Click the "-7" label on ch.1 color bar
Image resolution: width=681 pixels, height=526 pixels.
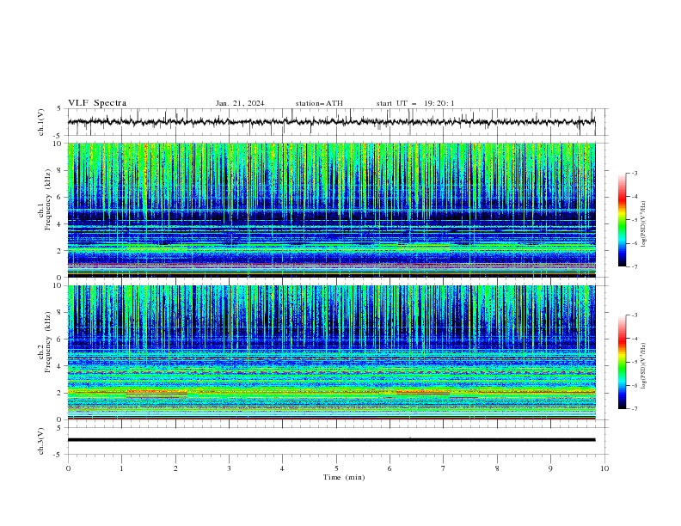coord(634,266)
